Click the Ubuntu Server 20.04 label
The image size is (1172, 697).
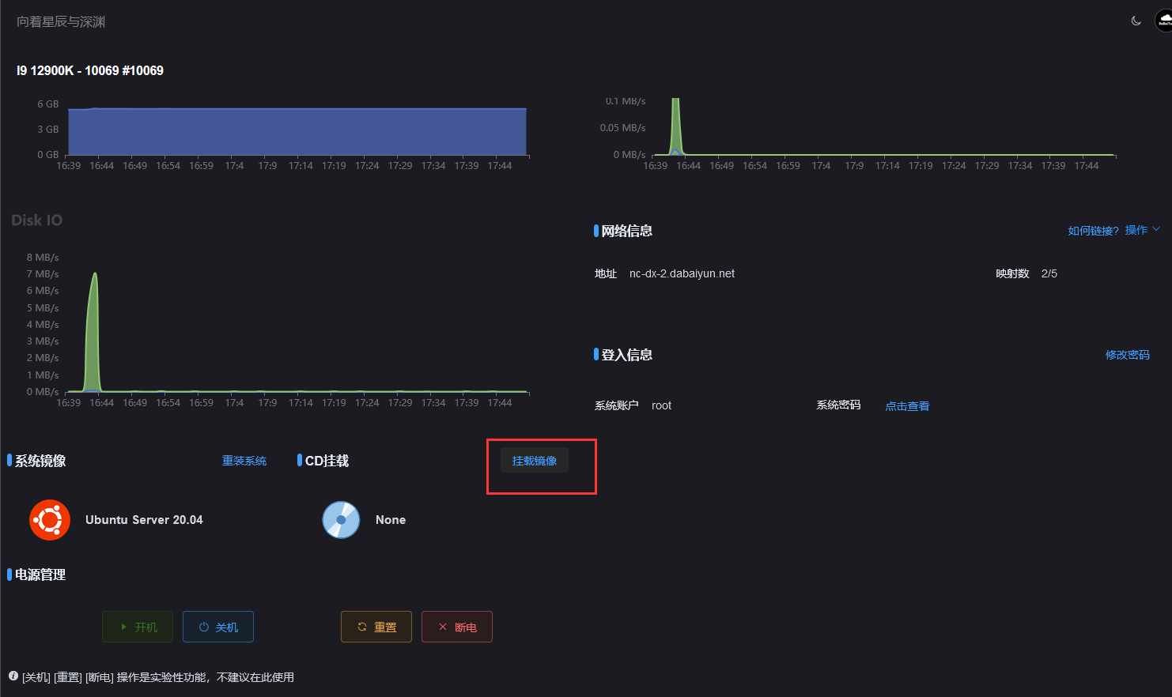144,520
